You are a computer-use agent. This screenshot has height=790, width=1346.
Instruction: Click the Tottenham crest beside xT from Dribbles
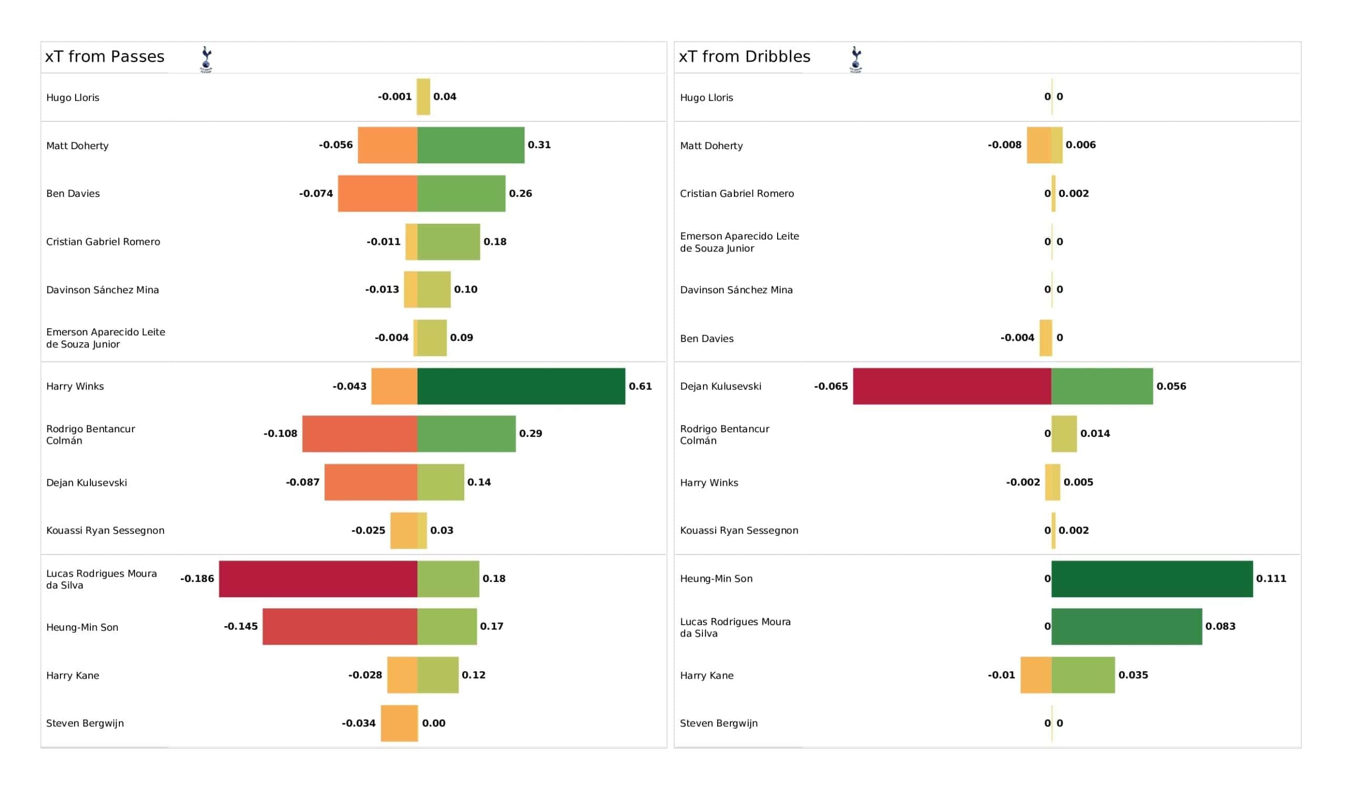click(x=855, y=59)
